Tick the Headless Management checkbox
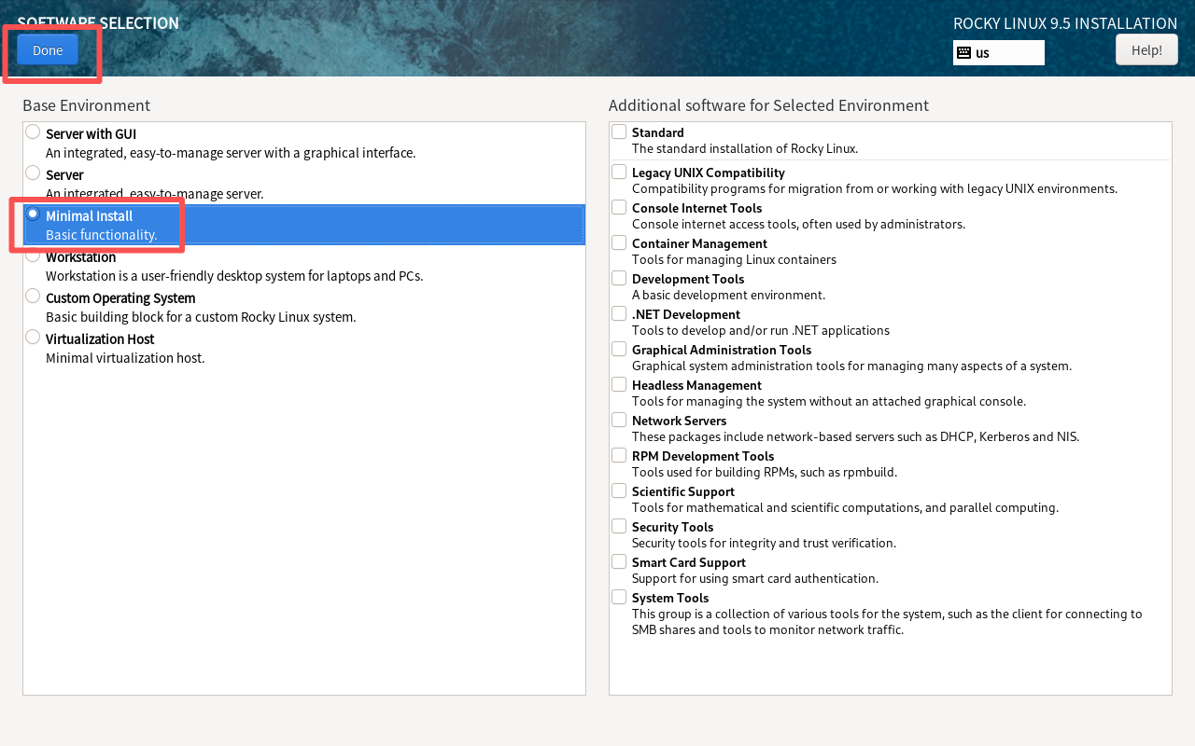Image resolution: width=1195 pixels, height=746 pixels. [x=619, y=384]
